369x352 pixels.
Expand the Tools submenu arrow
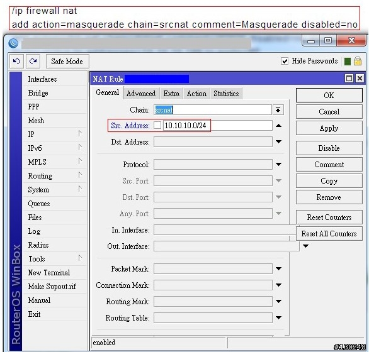point(80,258)
